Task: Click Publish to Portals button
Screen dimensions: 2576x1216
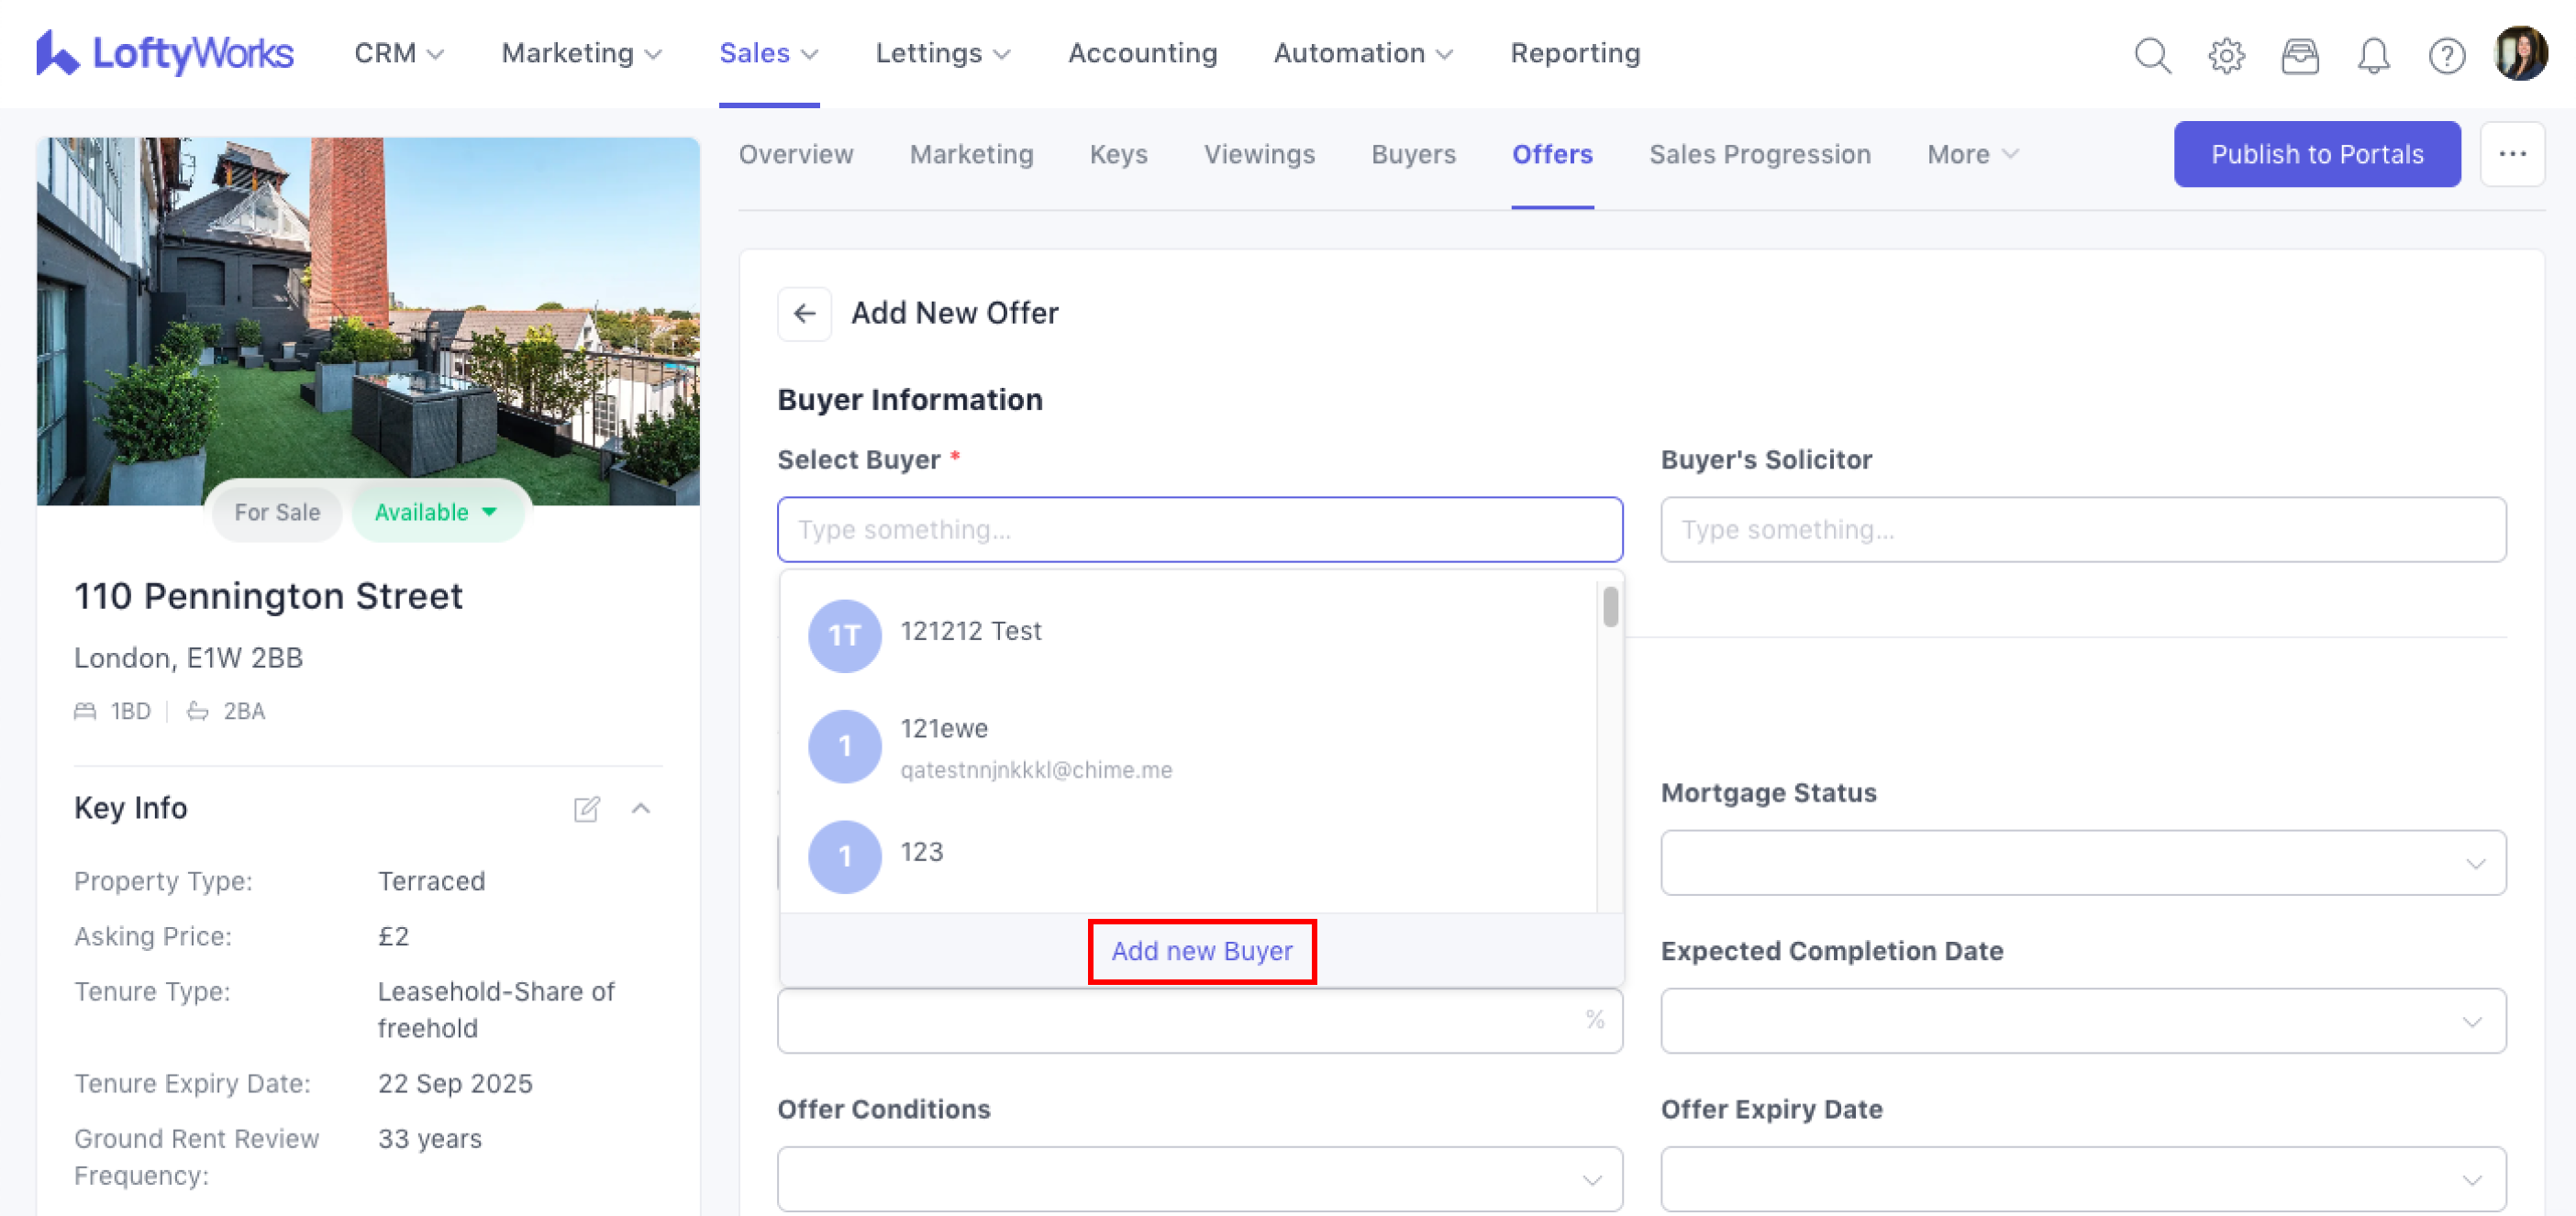Action: coord(2316,154)
